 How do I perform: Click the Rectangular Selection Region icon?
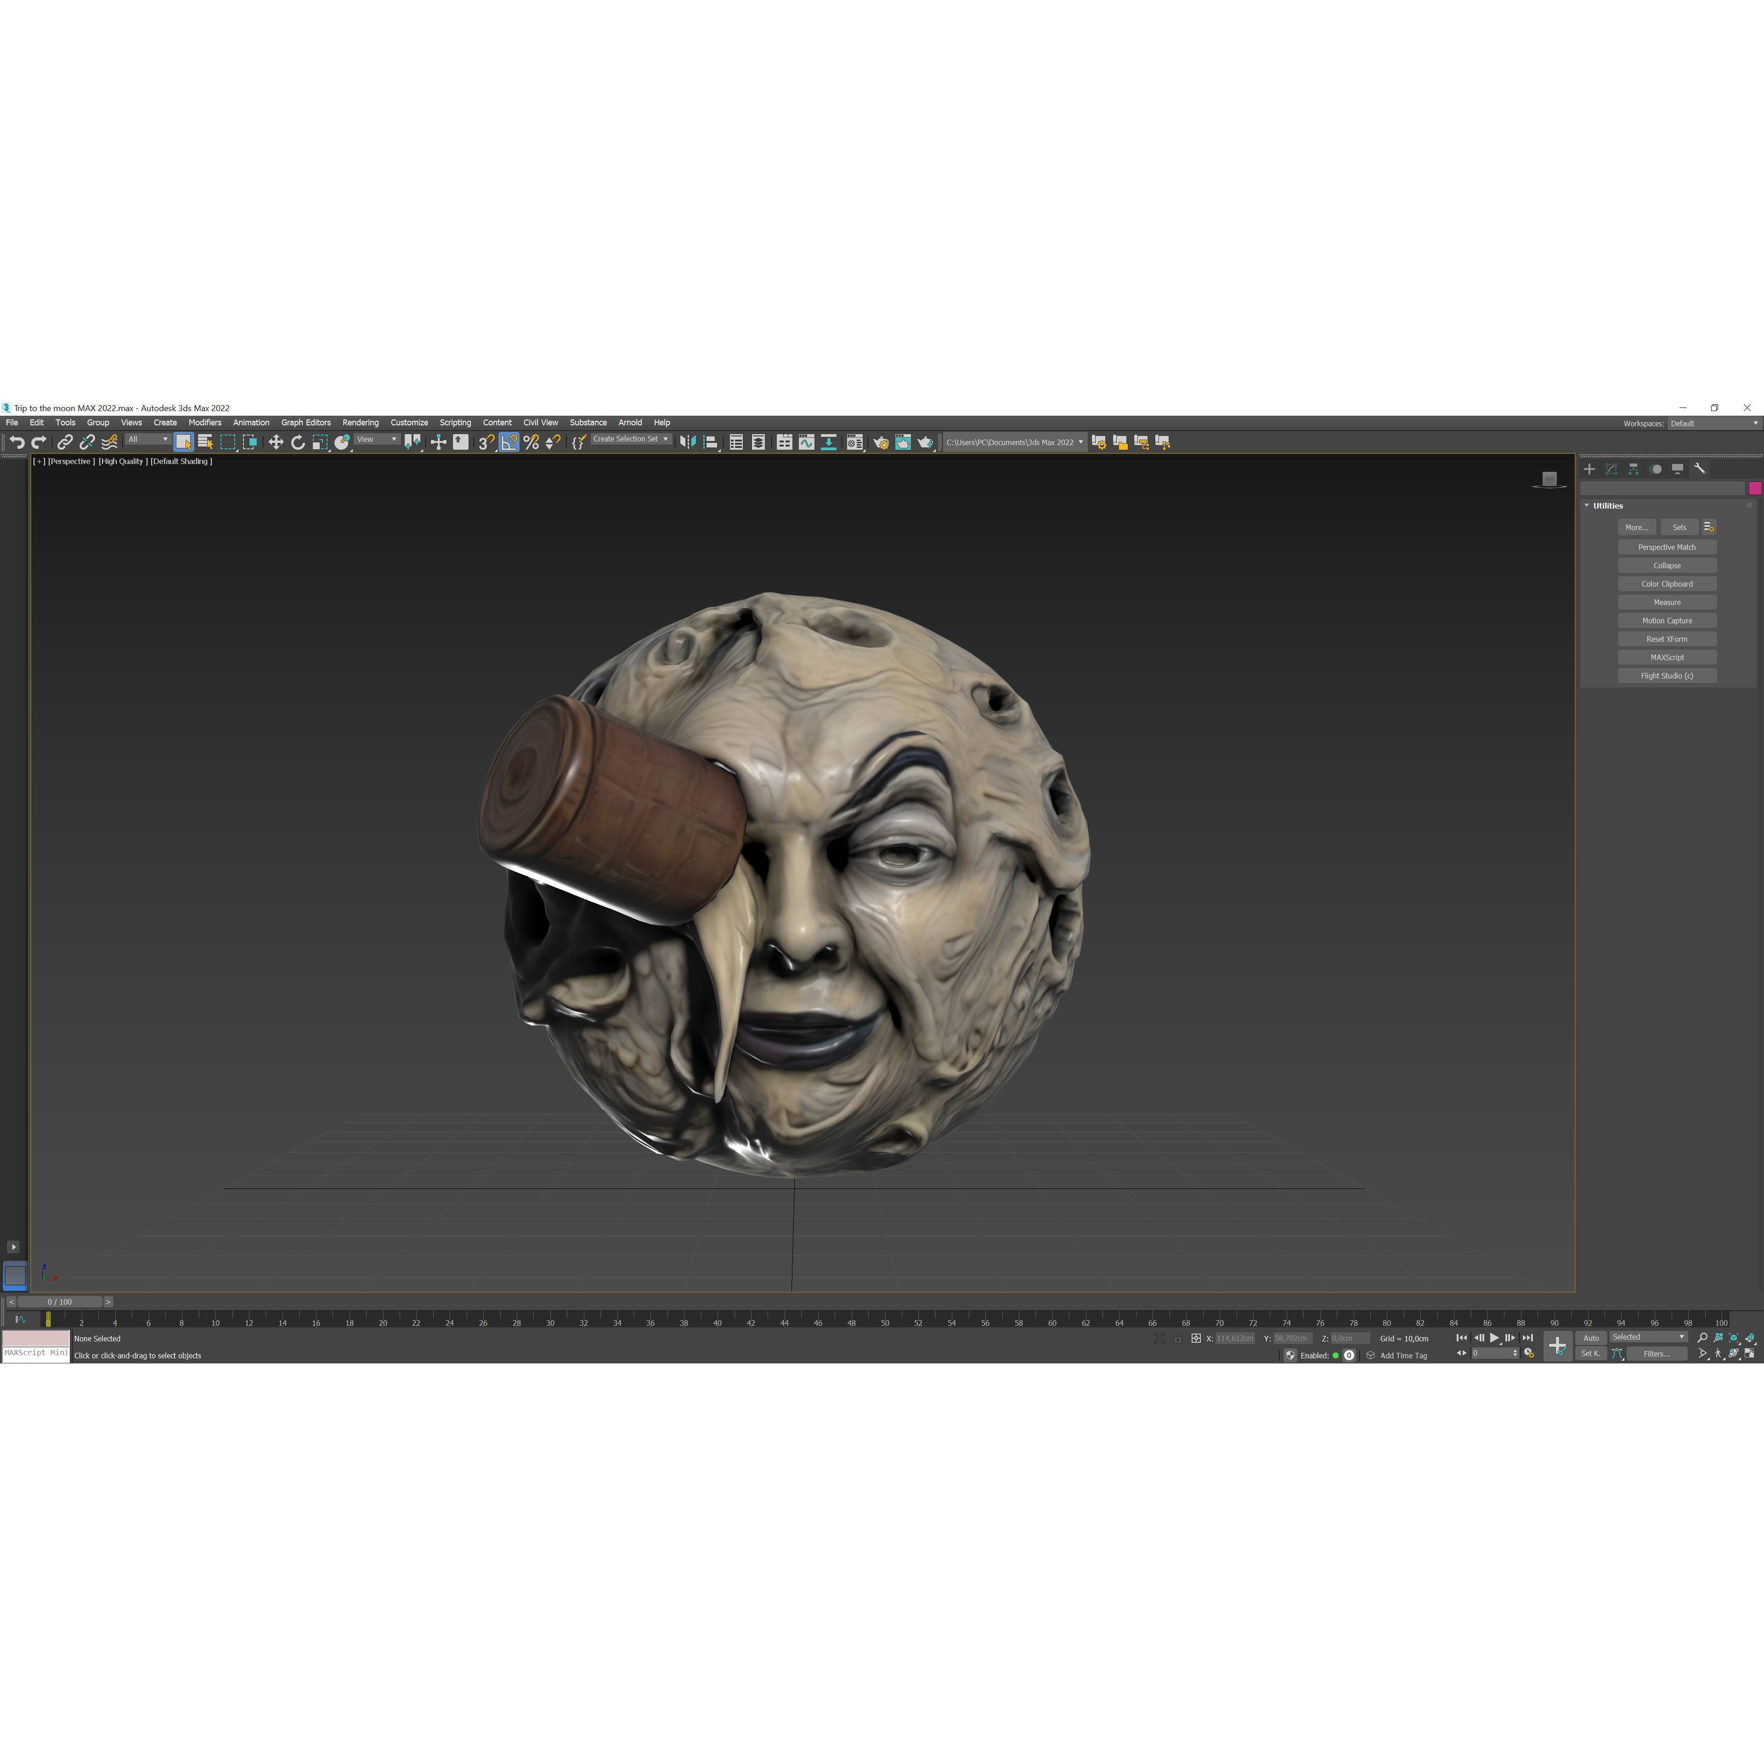(x=228, y=442)
